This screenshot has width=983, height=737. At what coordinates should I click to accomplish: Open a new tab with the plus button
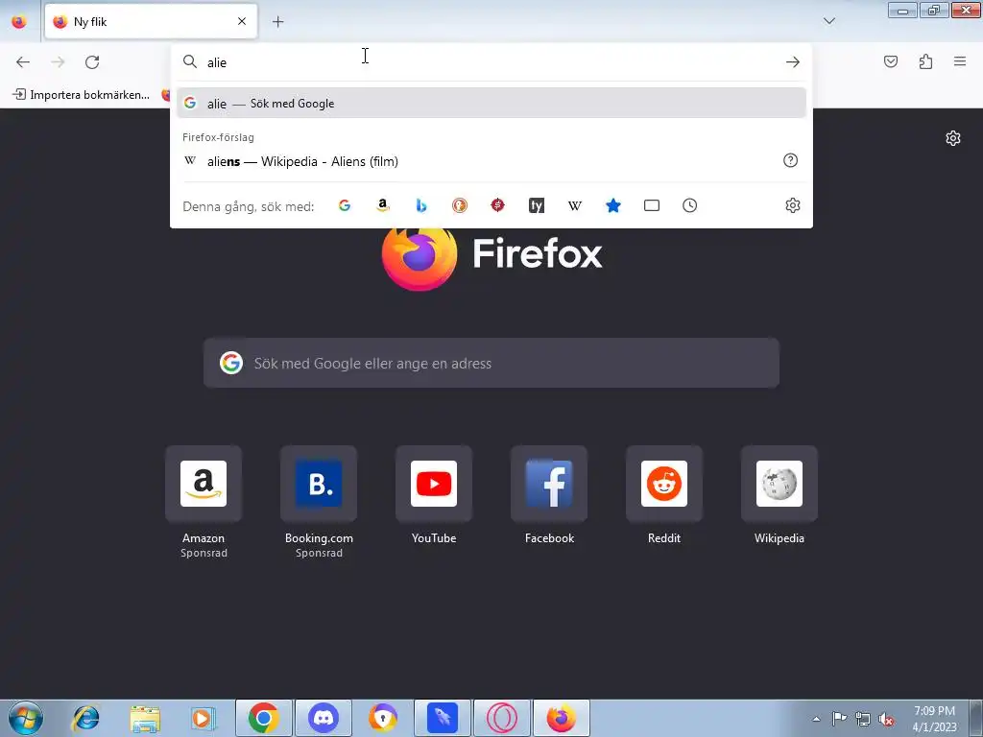(x=277, y=22)
